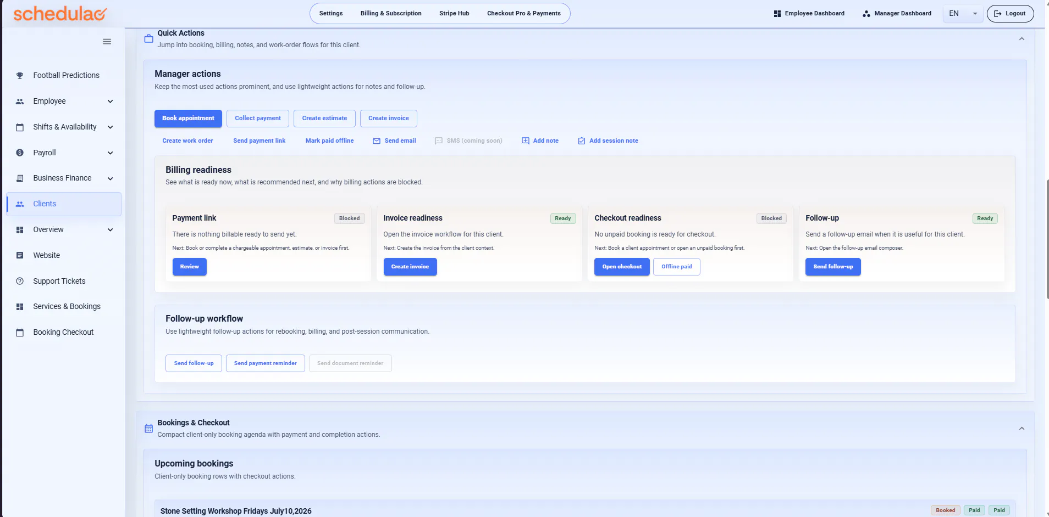The width and height of the screenshot is (1049, 517).
Task: Expand the Overview sidebar menu
Action: (110, 230)
